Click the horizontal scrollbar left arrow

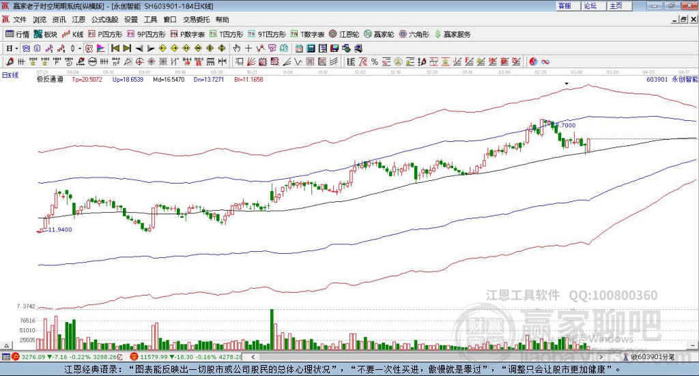coord(253,357)
